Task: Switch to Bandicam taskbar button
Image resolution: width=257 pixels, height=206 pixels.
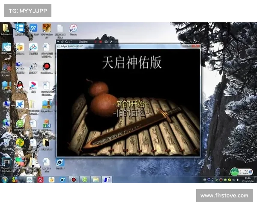Action: tap(74, 180)
